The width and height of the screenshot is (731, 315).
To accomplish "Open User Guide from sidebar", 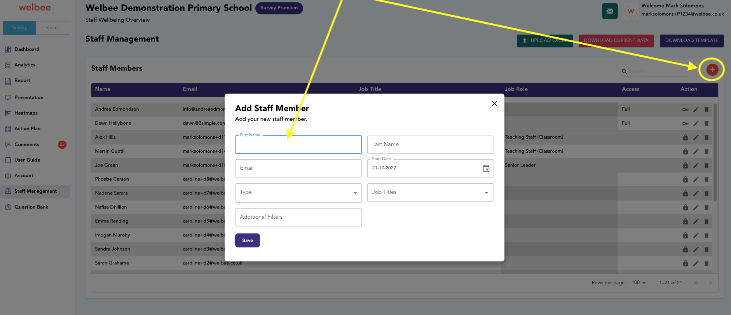I will tap(35, 160).
